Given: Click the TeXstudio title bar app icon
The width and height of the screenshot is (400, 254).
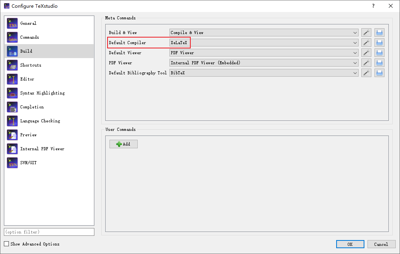Looking at the screenshot, I should 7,6.
